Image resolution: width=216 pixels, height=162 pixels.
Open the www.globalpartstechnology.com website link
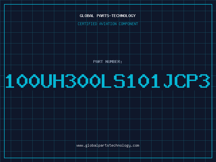pos(108,146)
